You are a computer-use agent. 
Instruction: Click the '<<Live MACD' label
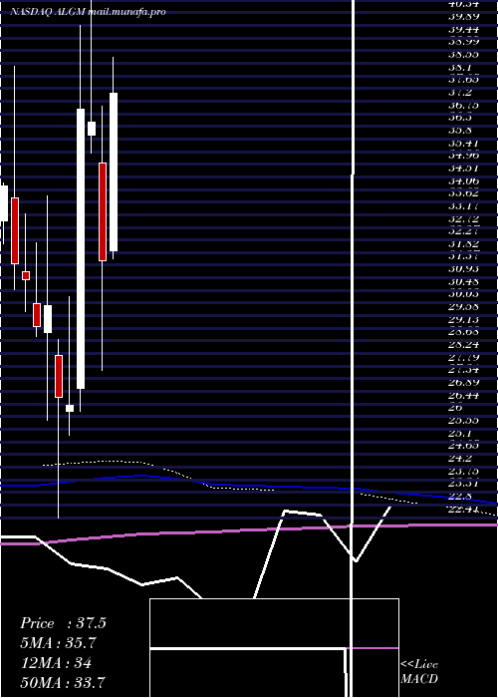(x=419, y=672)
